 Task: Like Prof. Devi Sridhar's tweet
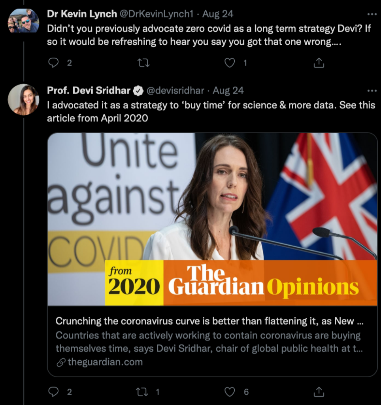pyautogui.click(x=230, y=392)
